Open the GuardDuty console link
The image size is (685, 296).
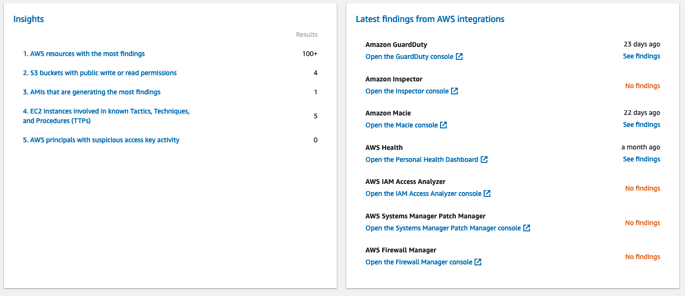tap(409, 57)
